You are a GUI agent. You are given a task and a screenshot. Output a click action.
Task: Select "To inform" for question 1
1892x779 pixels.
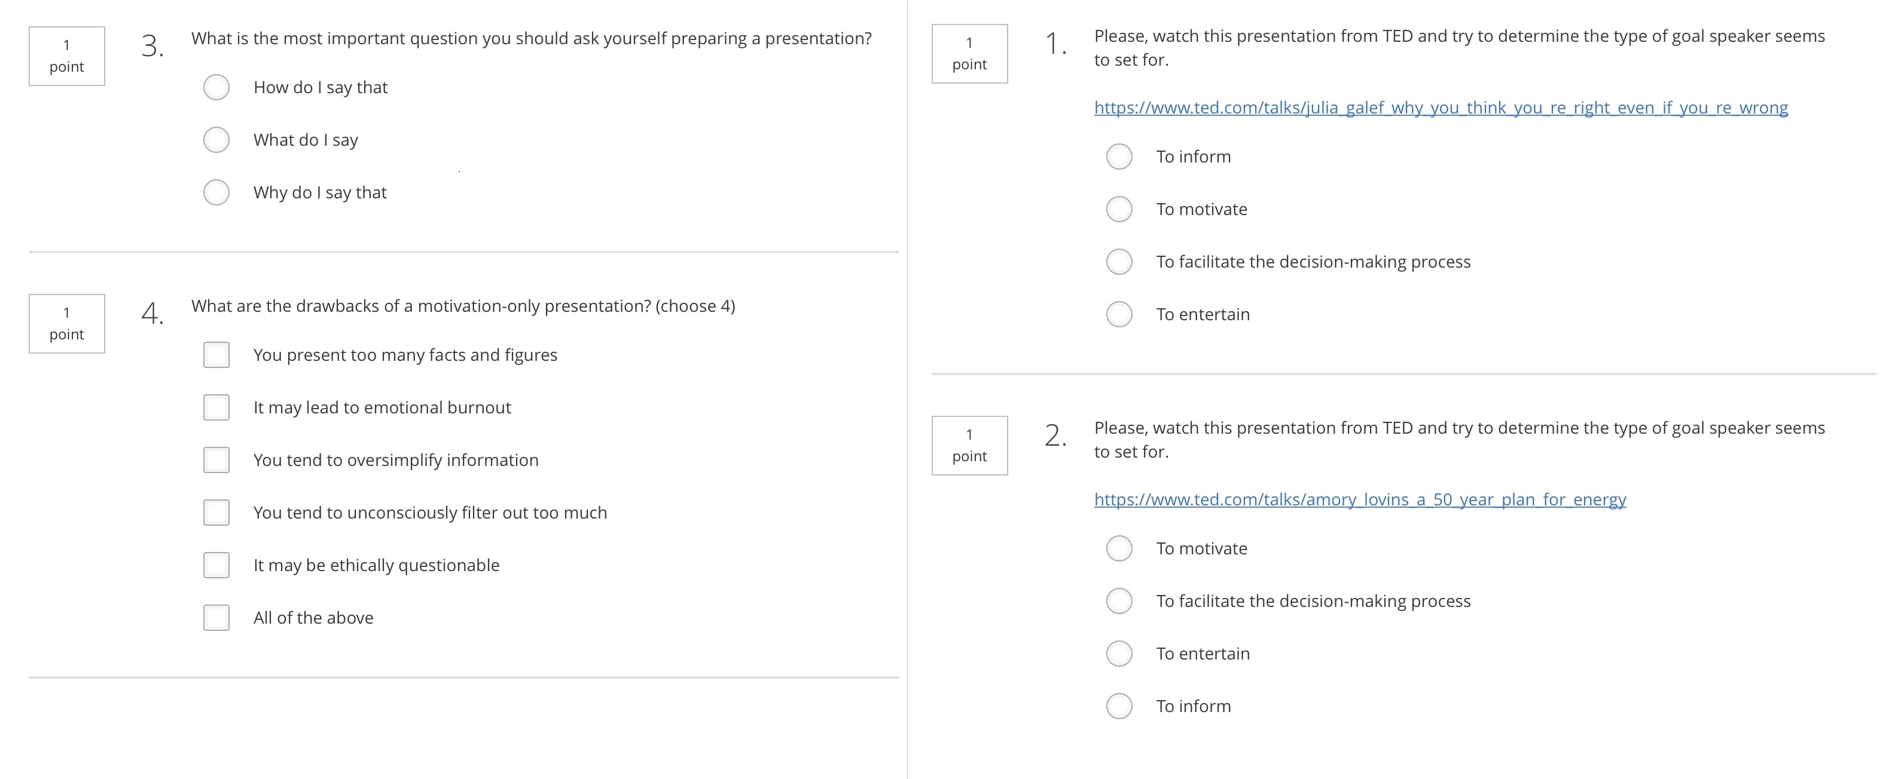point(1119,157)
